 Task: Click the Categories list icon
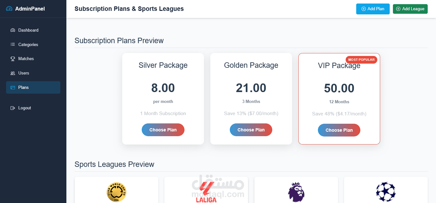point(13,44)
